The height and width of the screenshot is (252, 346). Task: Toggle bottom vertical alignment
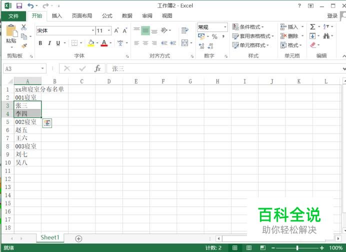[x=154, y=30]
